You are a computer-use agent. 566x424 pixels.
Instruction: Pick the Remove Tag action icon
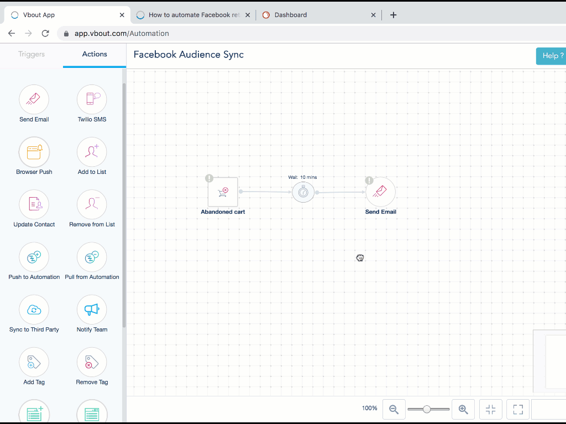coord(92,362)
